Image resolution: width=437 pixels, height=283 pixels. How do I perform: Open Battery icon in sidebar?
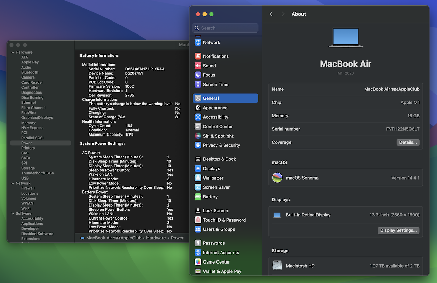[198, 197]
